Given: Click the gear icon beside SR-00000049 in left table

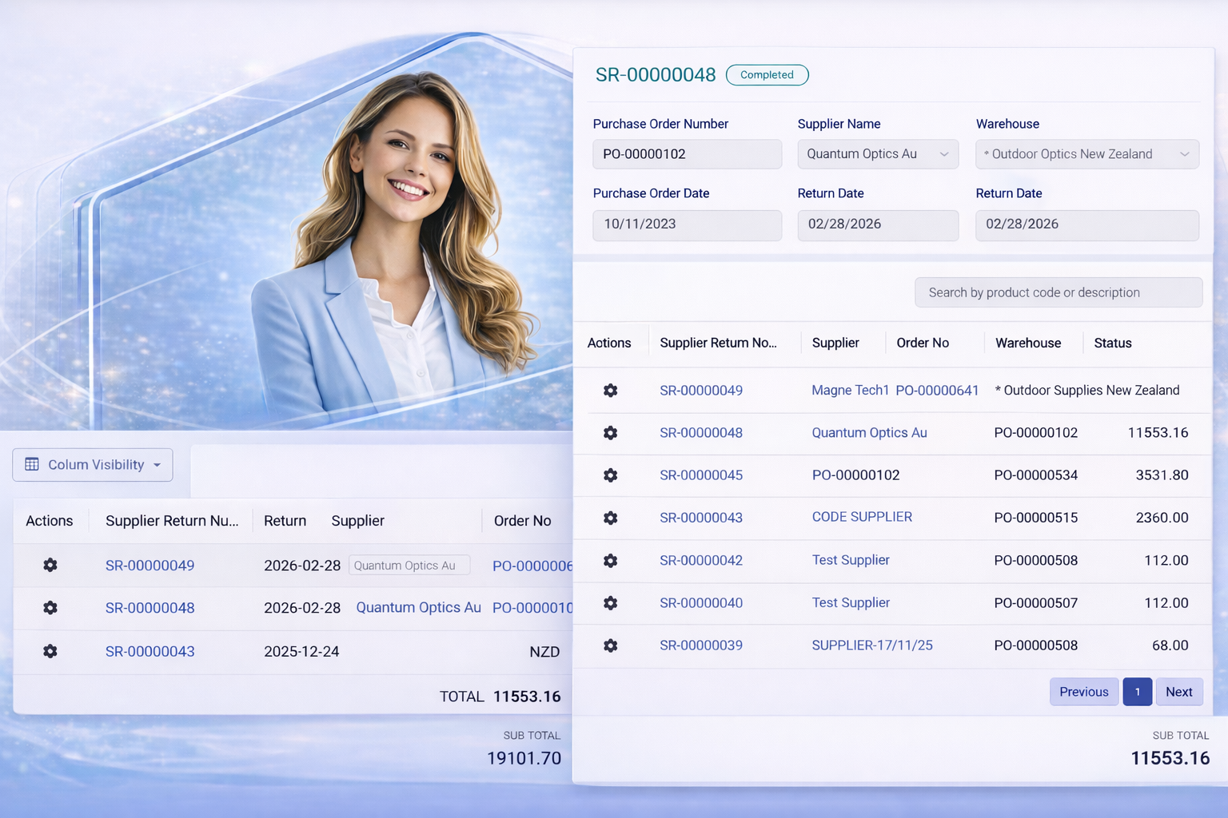Looking at the screenshot, I should pos(50,565).
